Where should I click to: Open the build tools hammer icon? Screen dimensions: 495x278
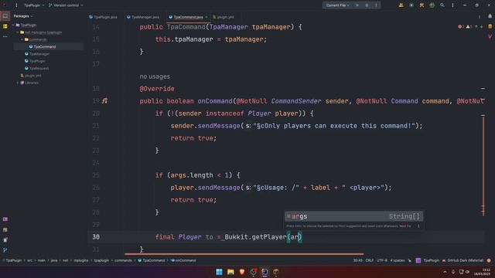pos(422,5)
